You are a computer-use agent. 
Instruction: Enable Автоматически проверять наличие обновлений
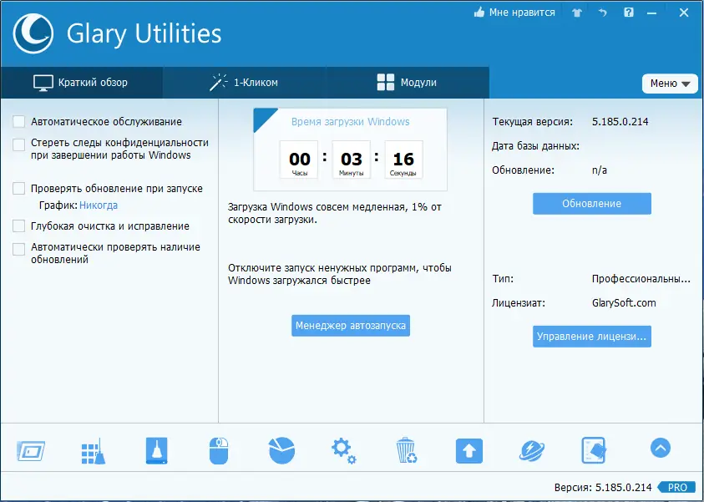pos(18,247)
